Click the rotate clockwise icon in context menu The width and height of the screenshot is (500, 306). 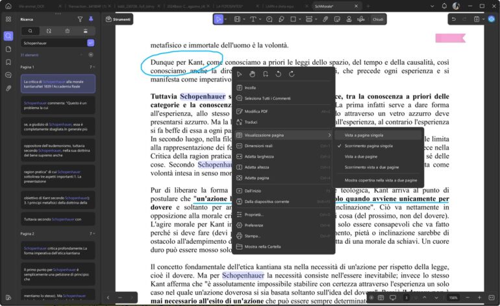coord(292,74)
